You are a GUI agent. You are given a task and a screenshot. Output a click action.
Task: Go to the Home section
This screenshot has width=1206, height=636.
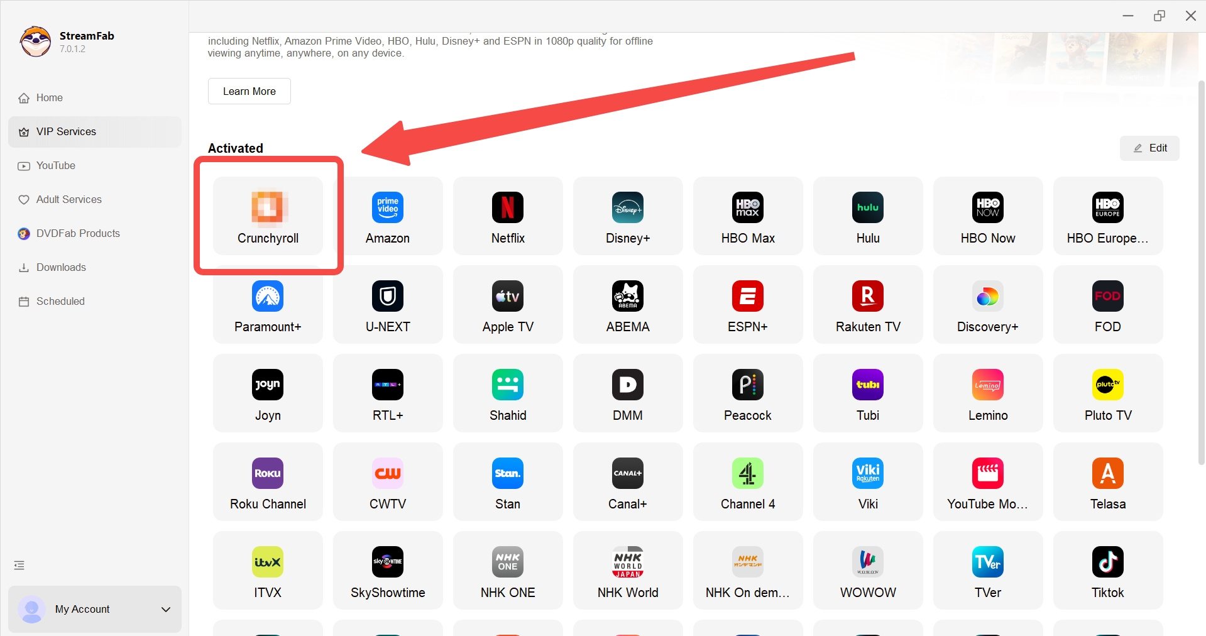[x=48, y=97]
